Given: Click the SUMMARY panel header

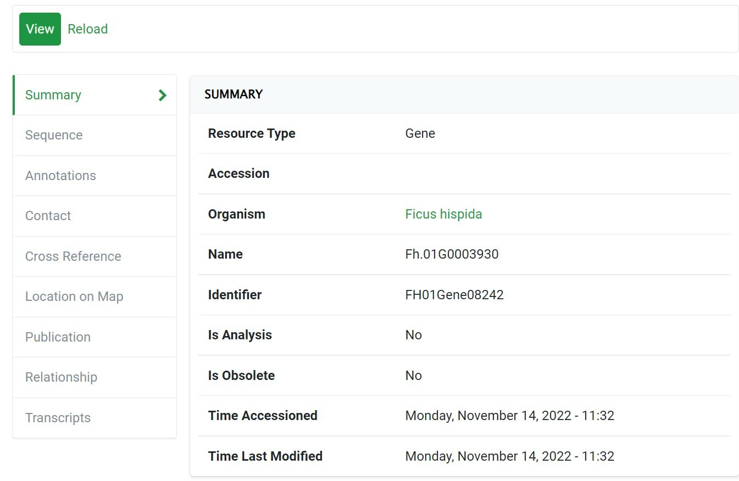Looking at the screenshot, I should tap(234, 94).
